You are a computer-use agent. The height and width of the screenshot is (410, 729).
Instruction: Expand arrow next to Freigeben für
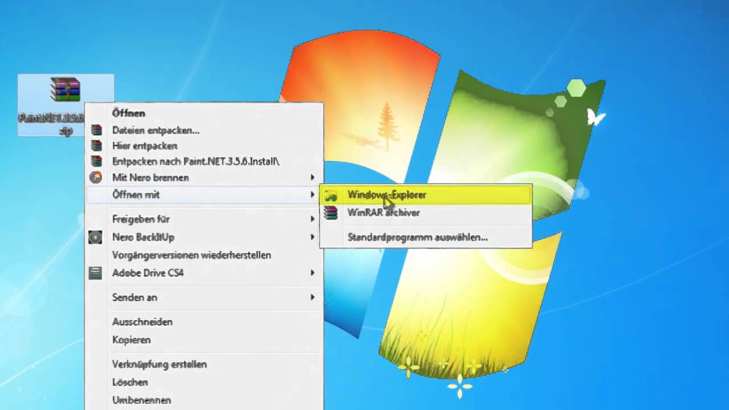(312, 219)
